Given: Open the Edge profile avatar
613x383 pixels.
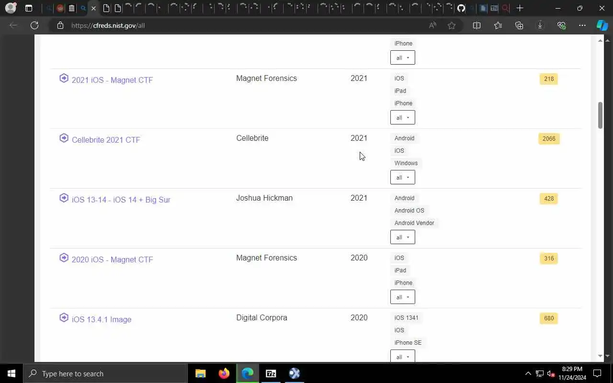Looking at the screenshot, I should tap(11, 8).
